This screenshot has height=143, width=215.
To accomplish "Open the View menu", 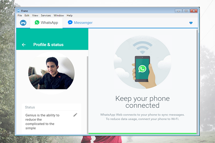I will [x=35, y=15].
